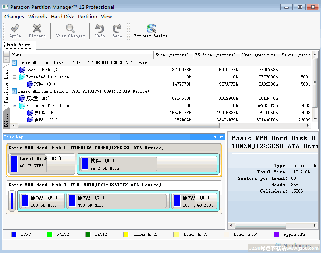Click Disk 0 Extended Partition icon

click(22, 77)
